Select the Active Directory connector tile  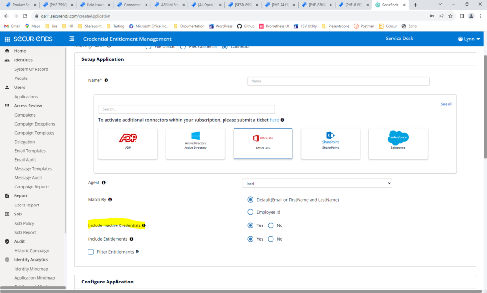195,144
